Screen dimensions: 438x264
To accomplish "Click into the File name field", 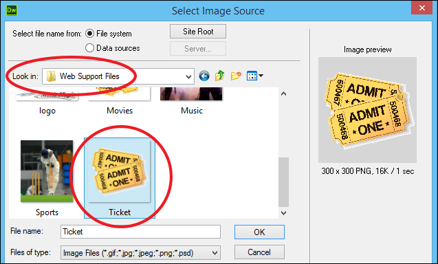I will click(x=140, y=232).
